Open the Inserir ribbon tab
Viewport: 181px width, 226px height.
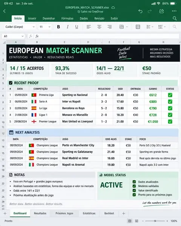(32, 18)
